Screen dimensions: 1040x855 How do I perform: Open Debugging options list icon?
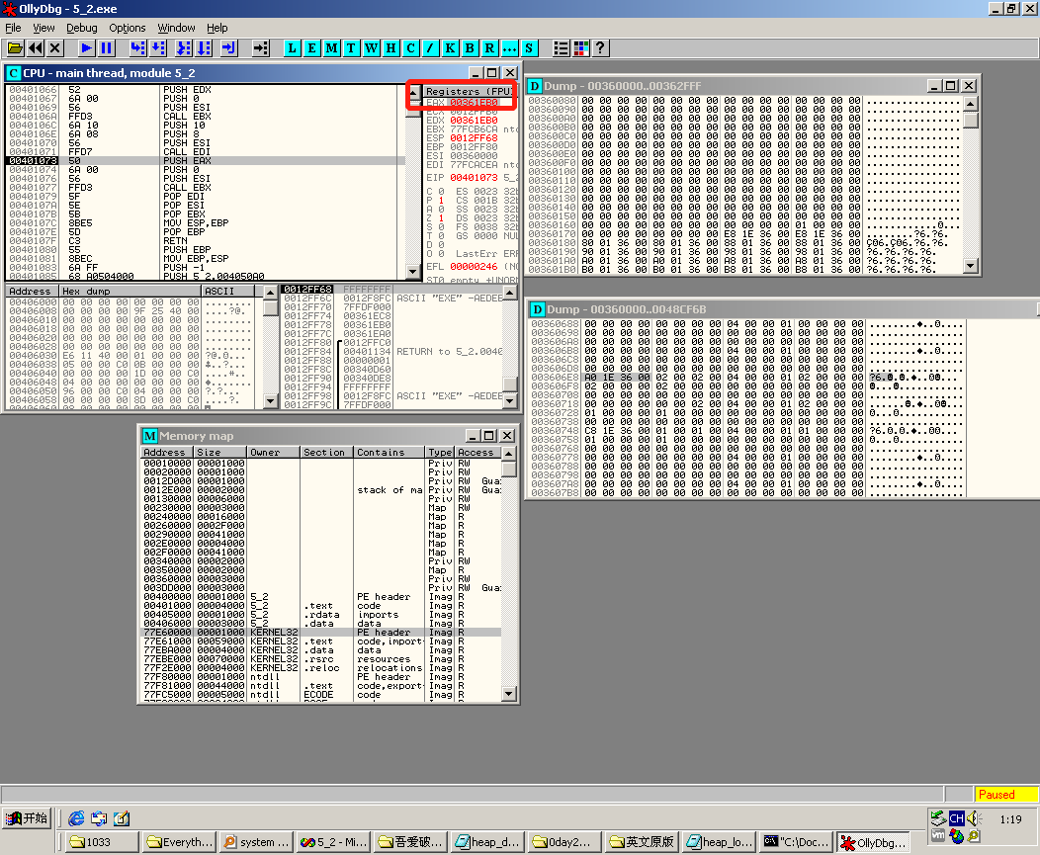pyautogui.click(x=561, y=47)
